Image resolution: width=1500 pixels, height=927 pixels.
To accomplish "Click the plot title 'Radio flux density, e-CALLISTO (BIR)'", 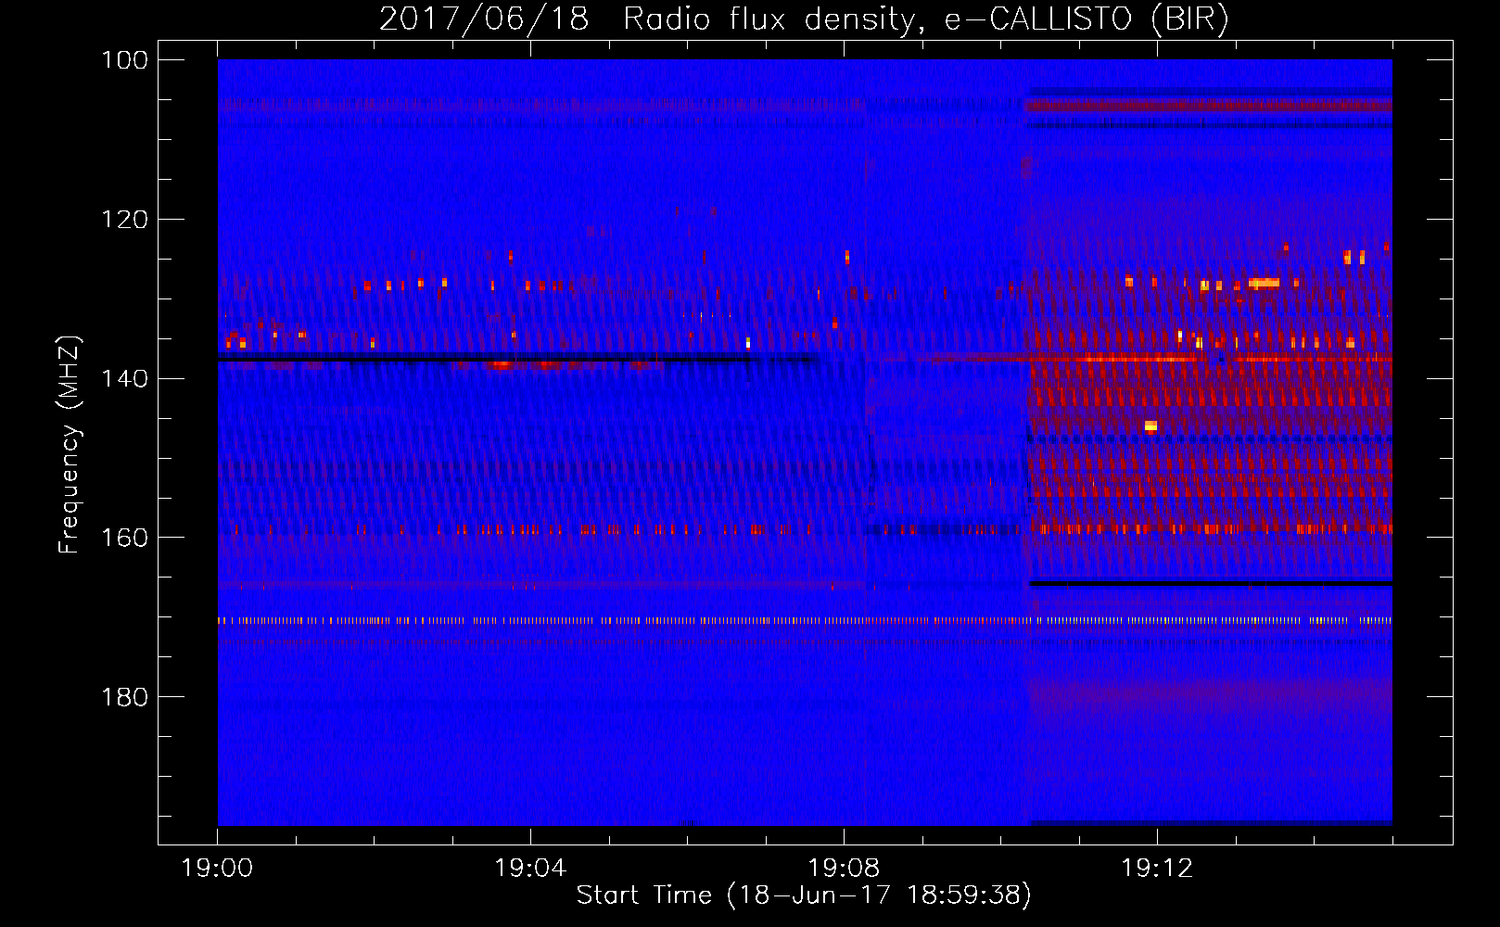I will 925,19.
